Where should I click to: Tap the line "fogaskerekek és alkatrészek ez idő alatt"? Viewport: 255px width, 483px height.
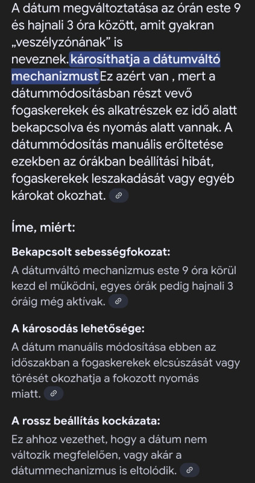click(x=124, y=111)
